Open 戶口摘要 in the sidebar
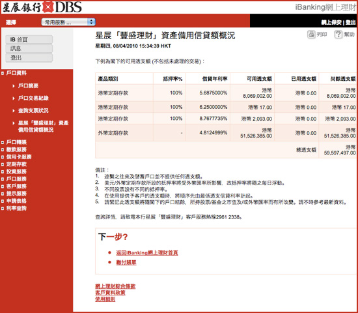Viewport: 358px width, 313px height. 28,86
